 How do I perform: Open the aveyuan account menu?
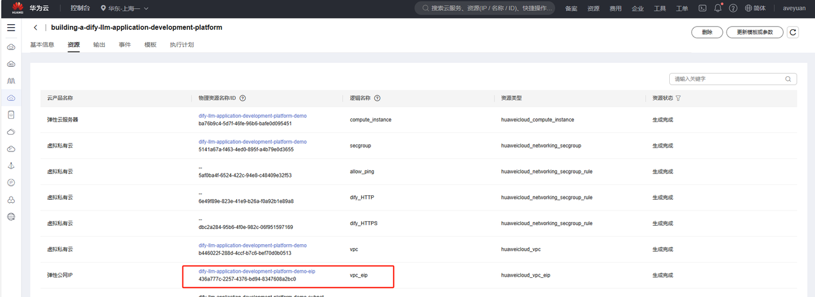[795, 8]
